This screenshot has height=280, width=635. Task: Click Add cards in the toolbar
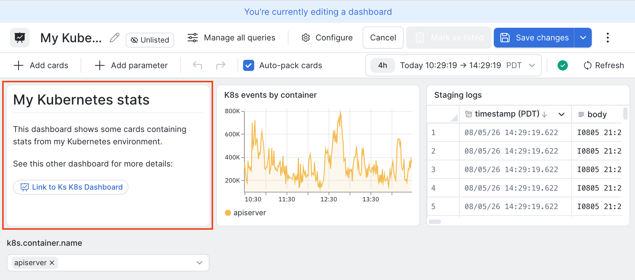pos(41,65)
